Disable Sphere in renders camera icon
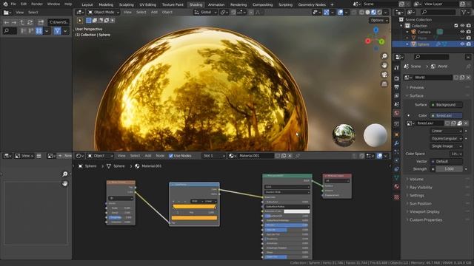This screenshot has height=266, width=474. click(x=469, y=44)
